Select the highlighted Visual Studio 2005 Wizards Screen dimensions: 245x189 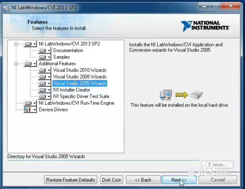pos(80,83)
